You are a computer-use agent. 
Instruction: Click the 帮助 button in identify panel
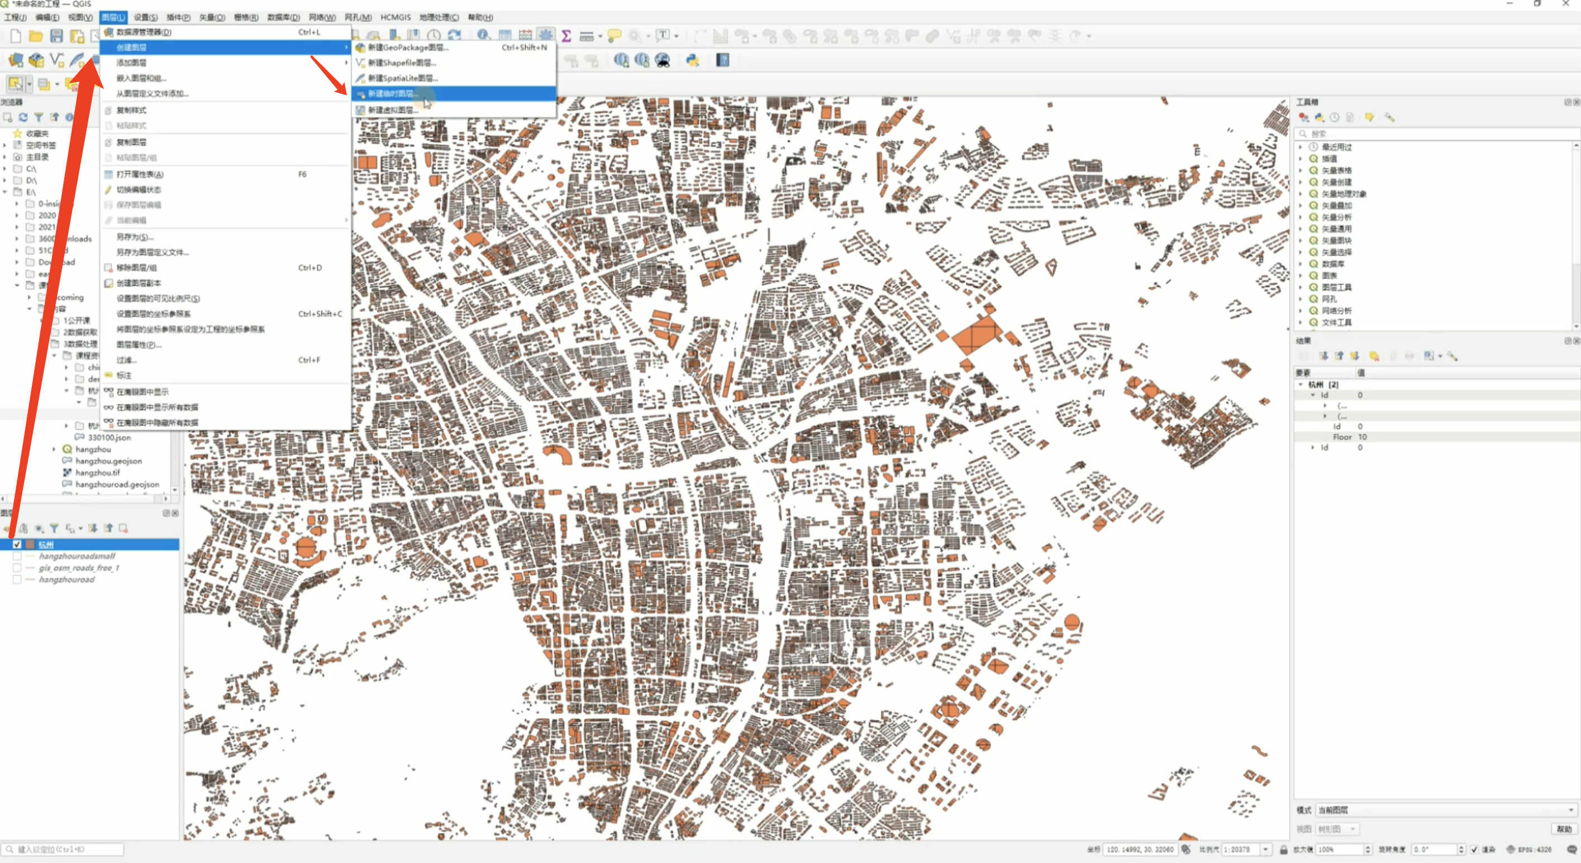(1563, 828)
